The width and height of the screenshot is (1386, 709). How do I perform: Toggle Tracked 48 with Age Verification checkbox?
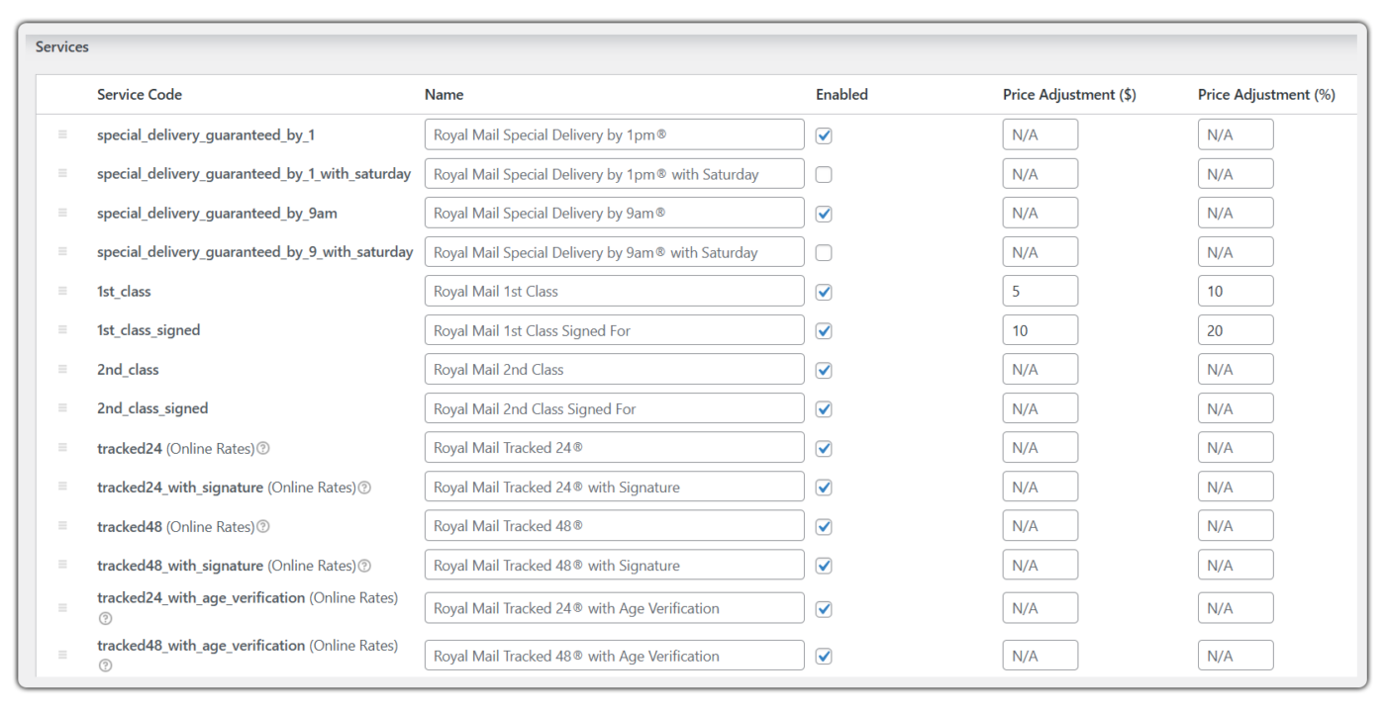(824, 656)
